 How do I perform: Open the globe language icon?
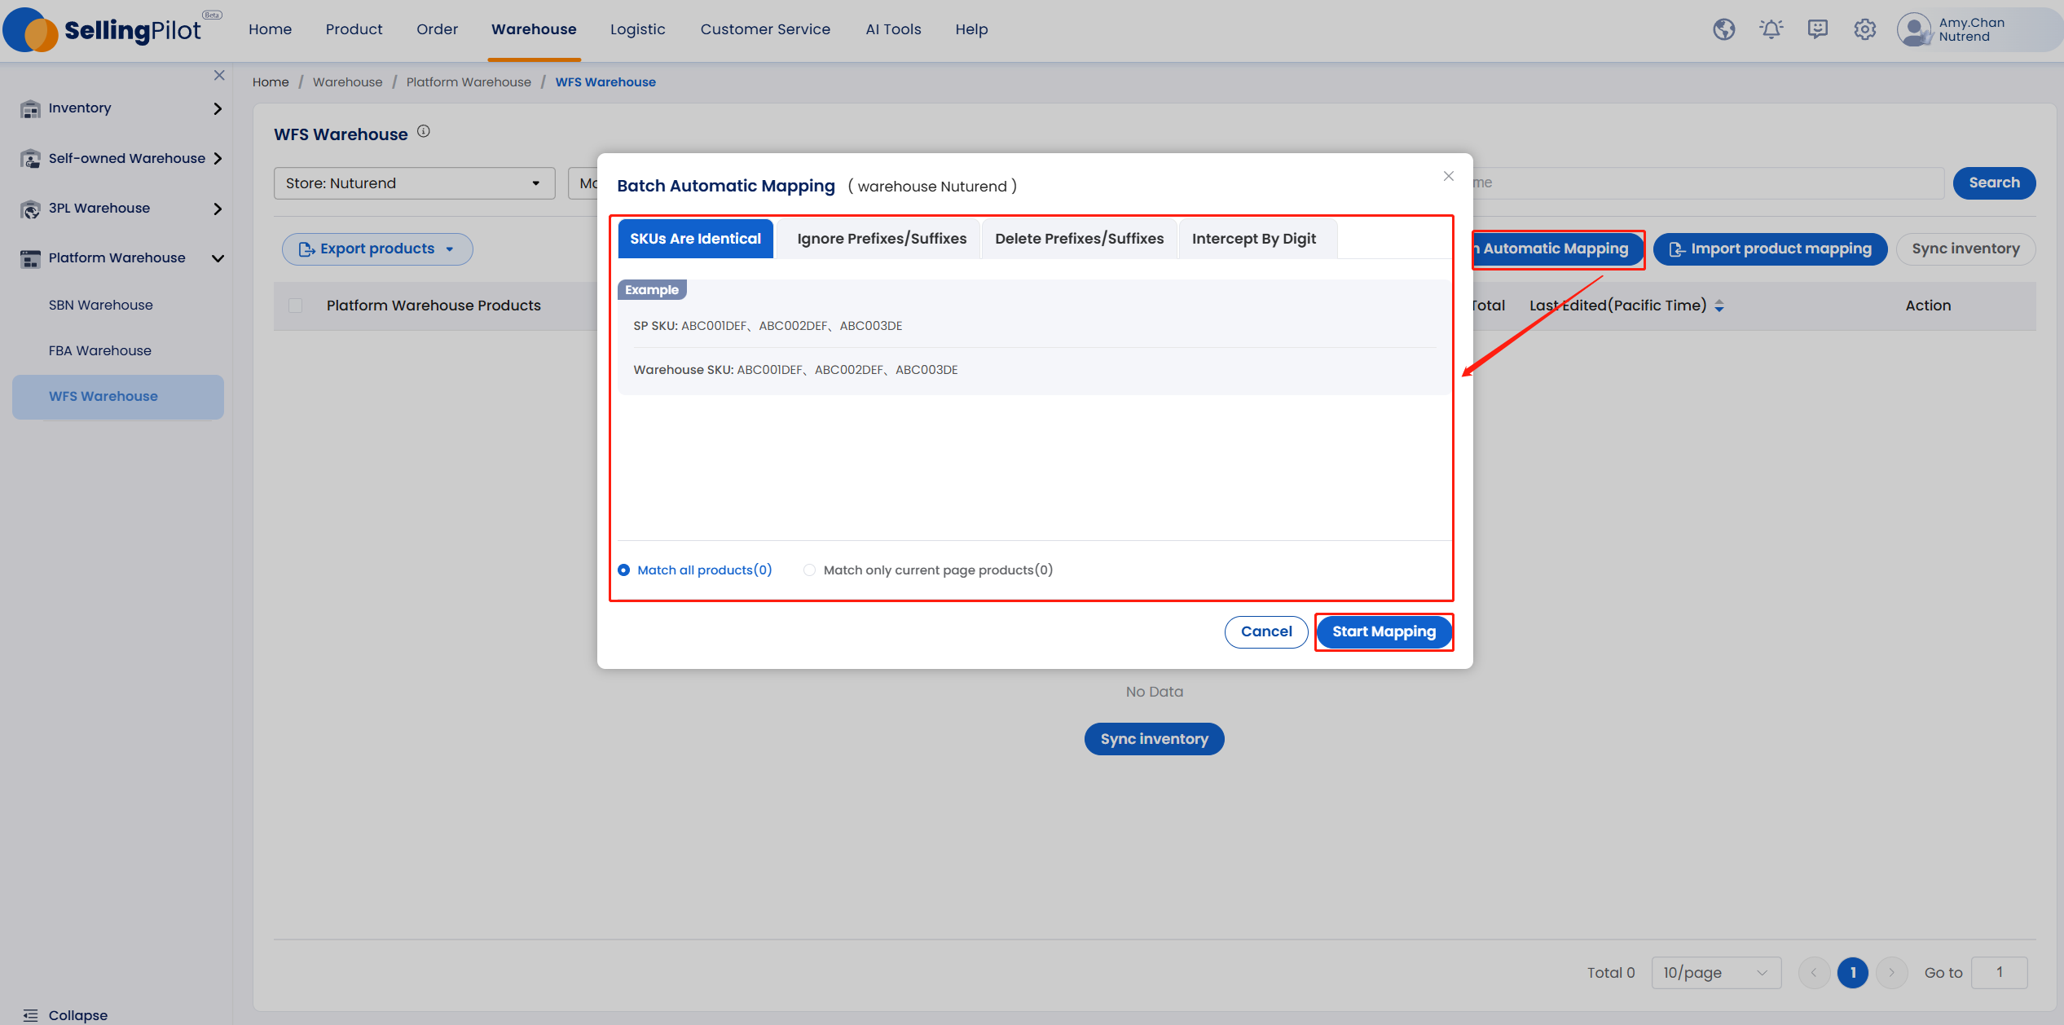pyautogui.click(x=1723, y=29)
